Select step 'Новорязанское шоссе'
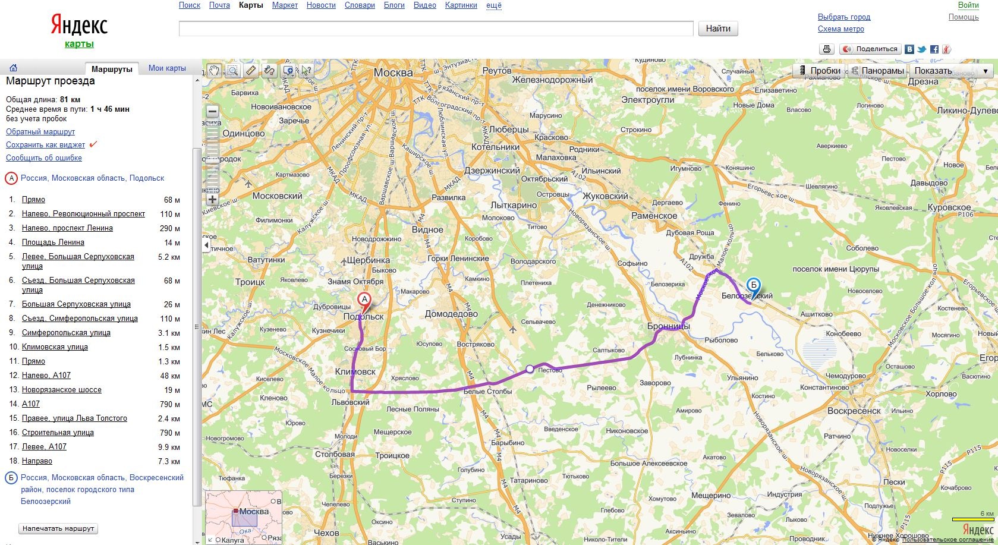Viewport: 998px width, 545px height. 62,390
